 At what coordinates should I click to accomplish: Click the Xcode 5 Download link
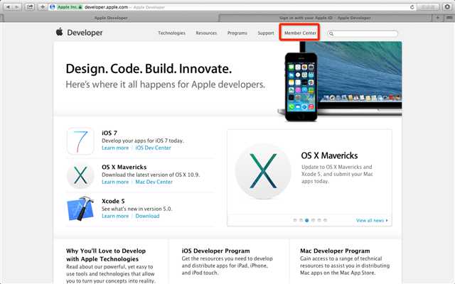coord(147,216)
